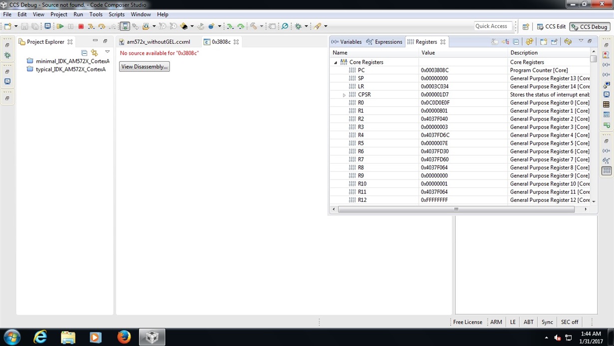The height and width of the screenshot is (346, 614).
Task: Click the Save toolbar icon
Action: pyautogui.click(x=24, y=26)
